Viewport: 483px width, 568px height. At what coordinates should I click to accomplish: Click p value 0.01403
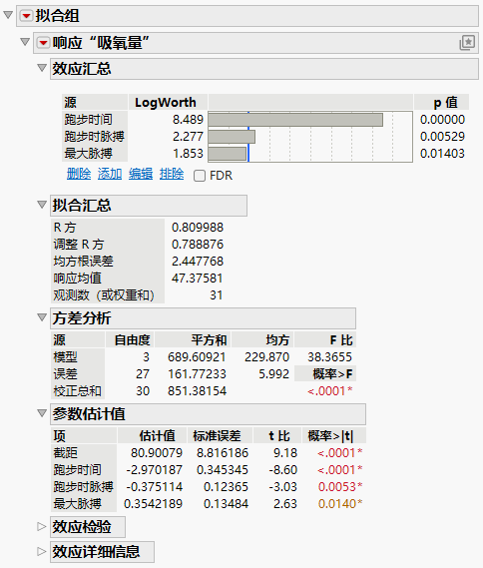(442, 154)
